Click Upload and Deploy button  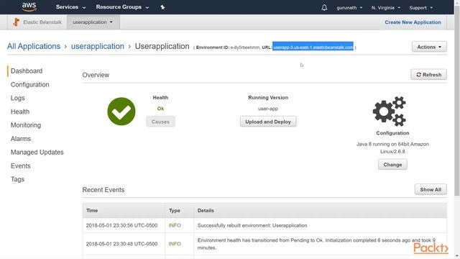268,122
